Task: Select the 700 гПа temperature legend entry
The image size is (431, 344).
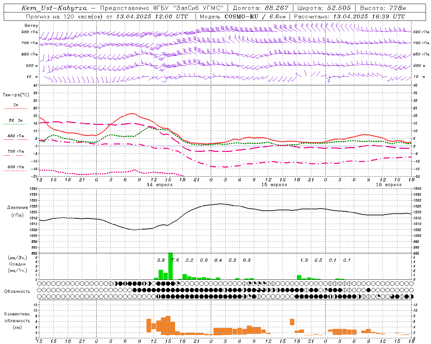Action: (x=16, y=151)
